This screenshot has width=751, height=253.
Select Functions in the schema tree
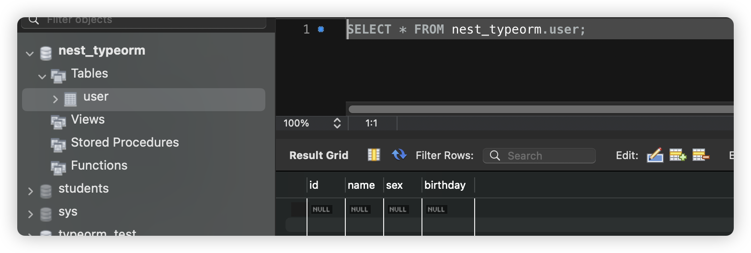pos(99,165)
